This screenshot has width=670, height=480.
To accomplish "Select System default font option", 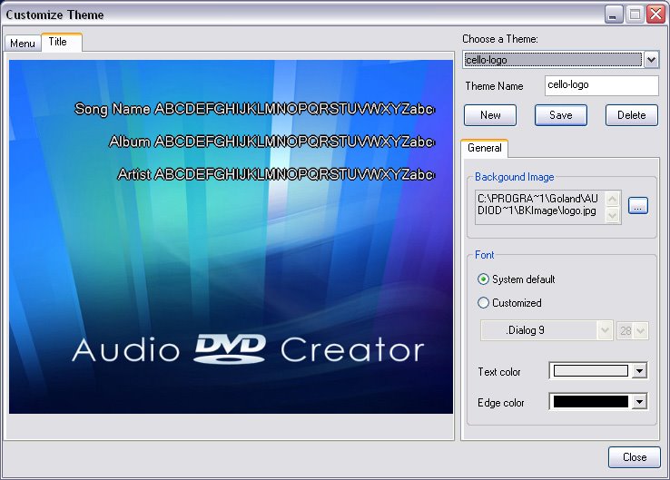I will (x=517, y=279).
